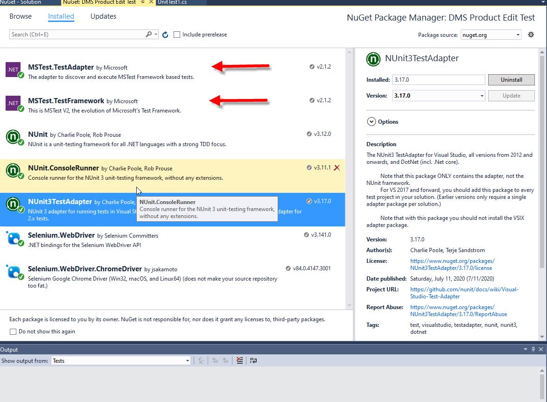547x402 pixels.
Task: Select the NUnit3TestAdapter list icon
Action: click(x=14, y=205)
